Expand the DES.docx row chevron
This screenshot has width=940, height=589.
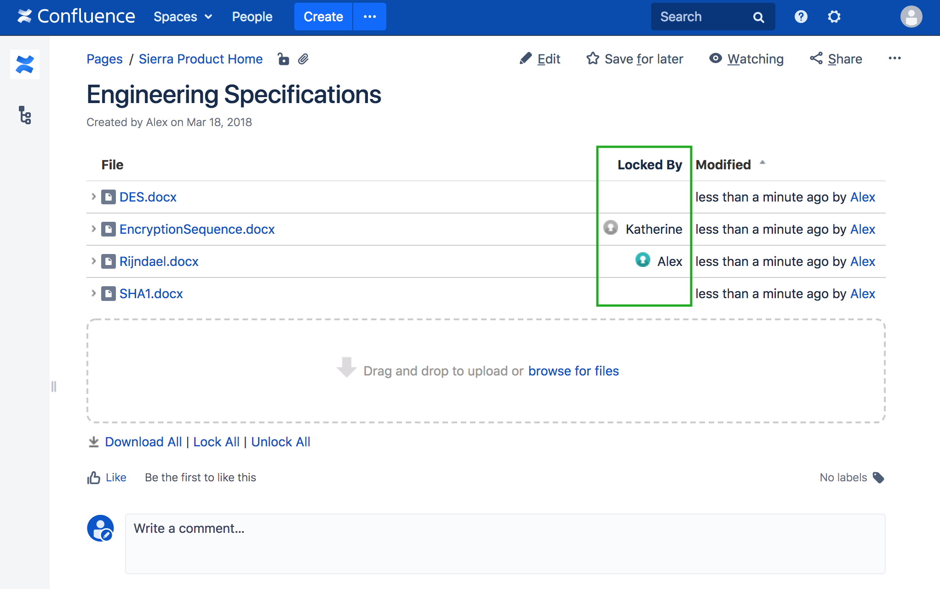point(93,197)
